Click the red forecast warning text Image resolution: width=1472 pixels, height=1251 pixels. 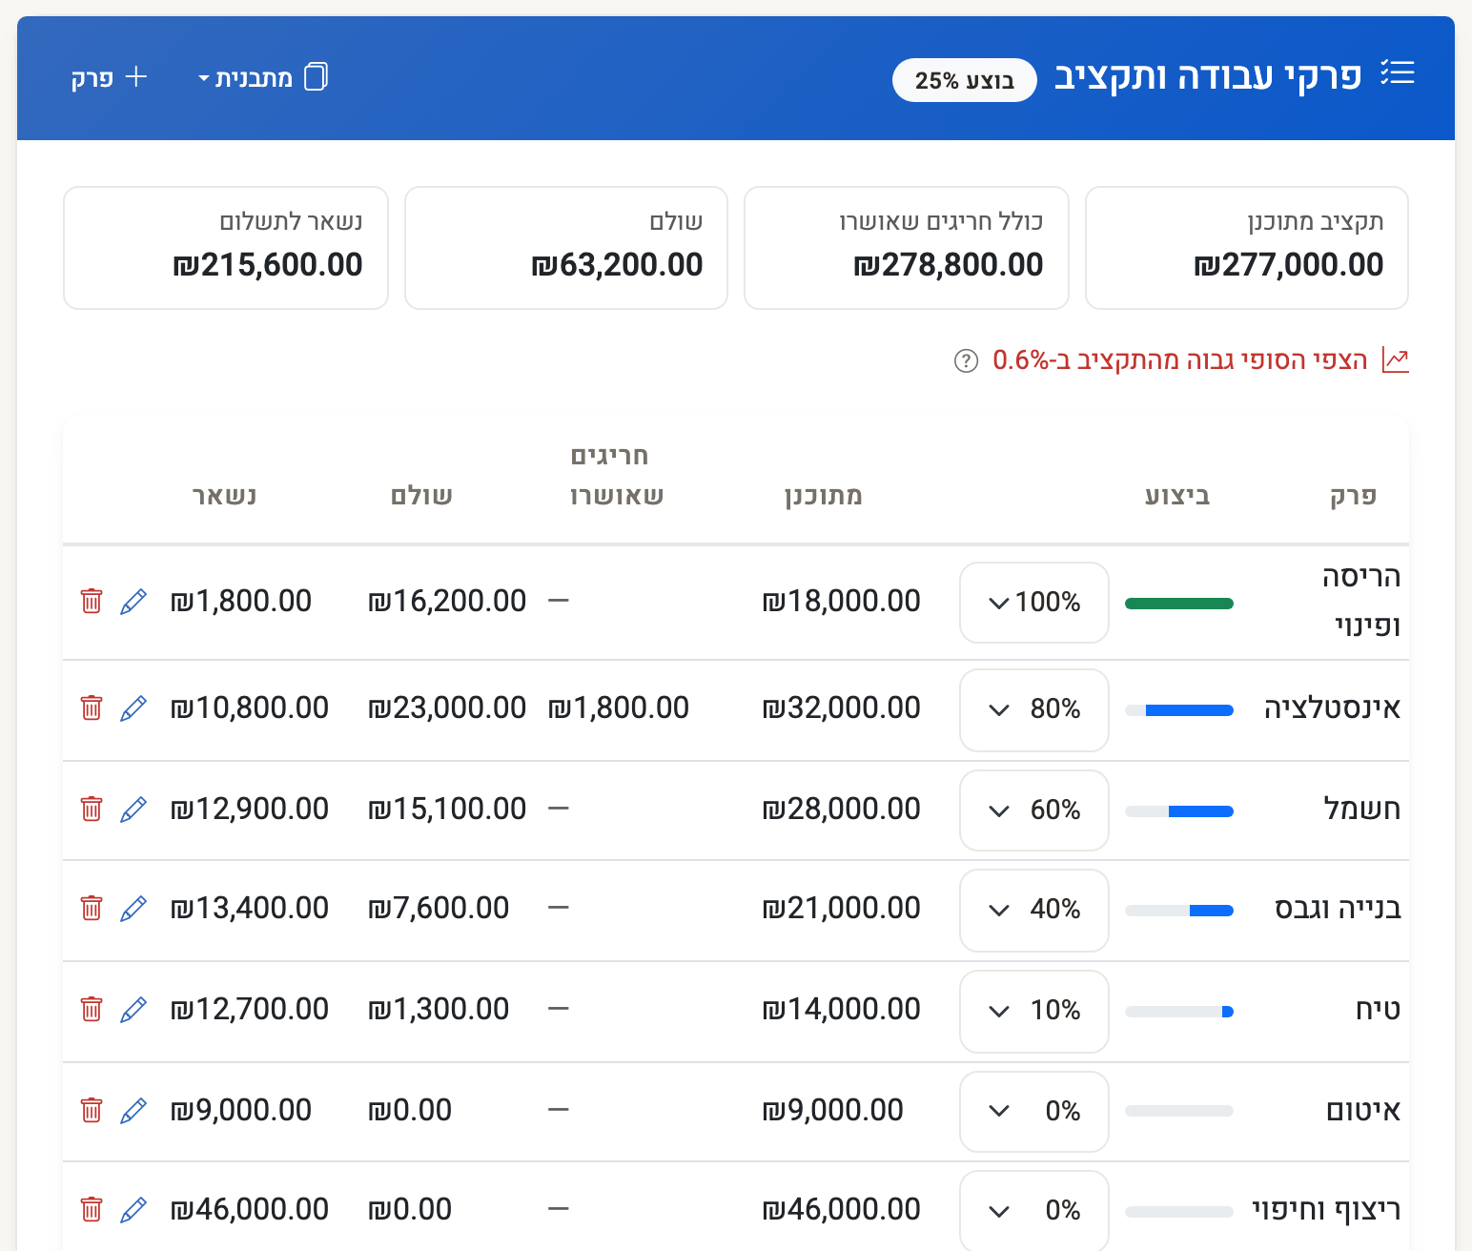[x=1180, y=360]
